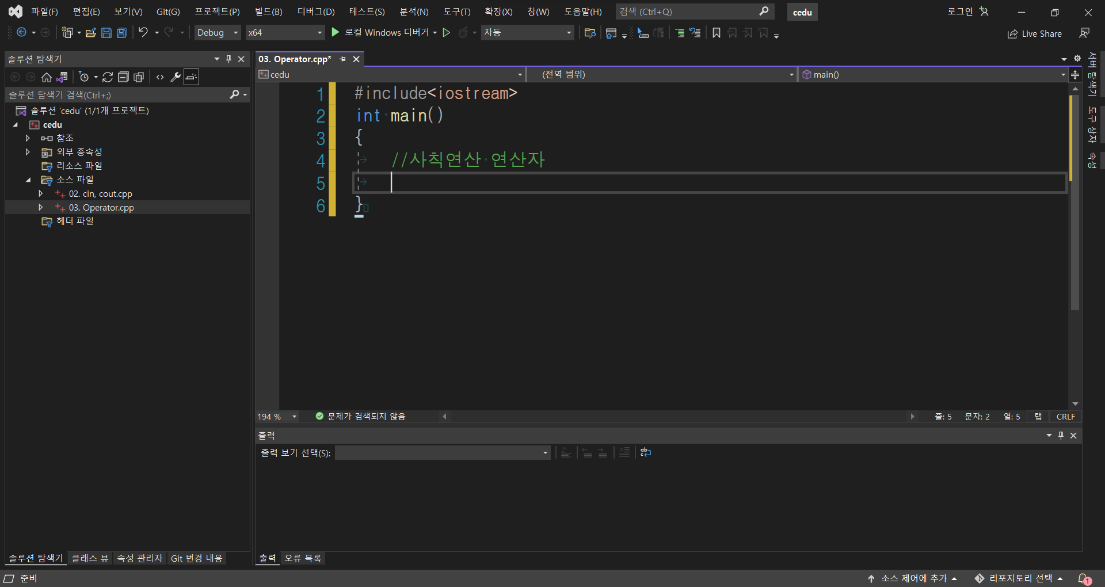Screen dimensions: 1105x587
Task: Switch to the Git 변경 내용 tab
Action: (197, 558)
